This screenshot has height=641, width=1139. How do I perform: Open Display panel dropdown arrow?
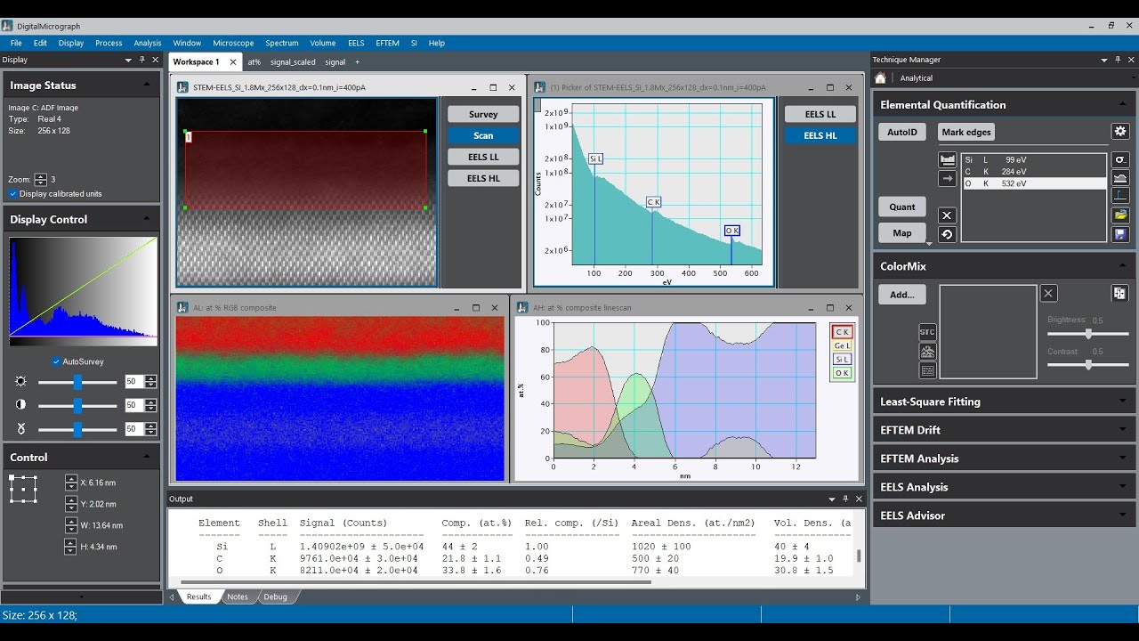pyautogui.click(x=128, y=60)
